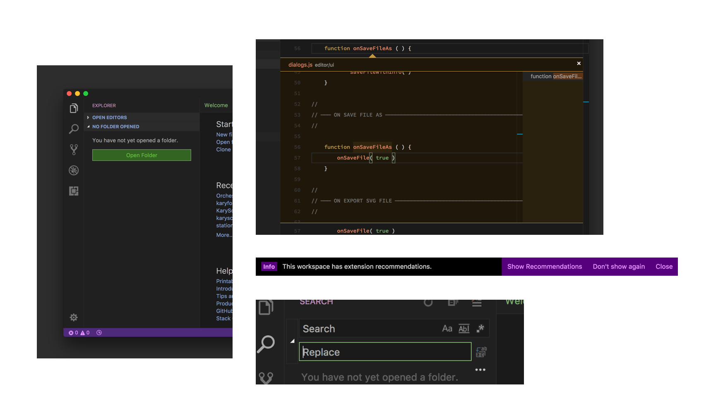Viewport: 711px width, 420px height.
Task: Click the green Open Folder button
Action: click(x=142, y=155)
